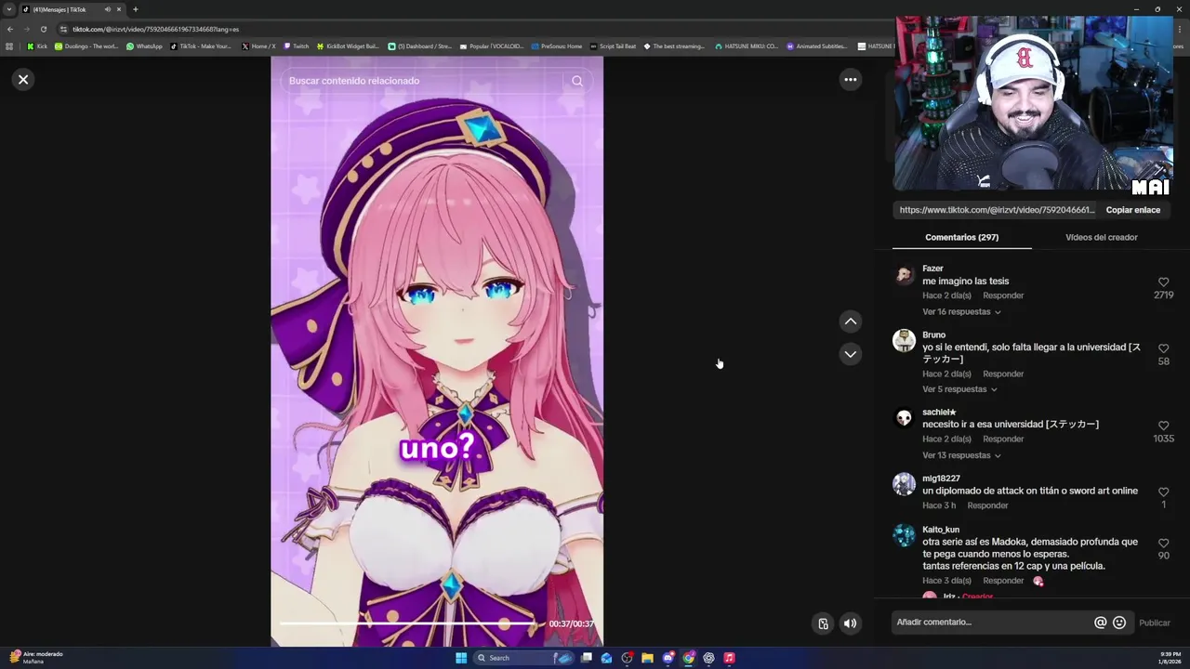Open KickBot Widget Builder bookmark
Image resolution: width=1190 pixels, height=669 pixels.
pyautogui.click(x=348, y=46)
